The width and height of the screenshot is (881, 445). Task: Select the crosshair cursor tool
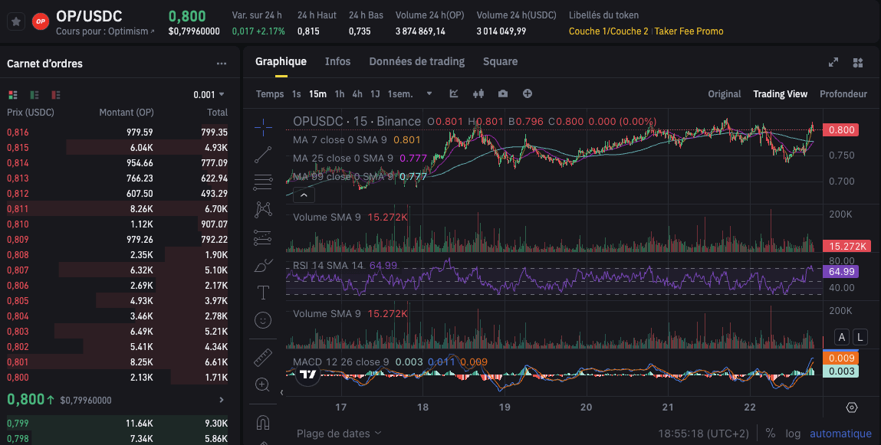click(263, 127)
